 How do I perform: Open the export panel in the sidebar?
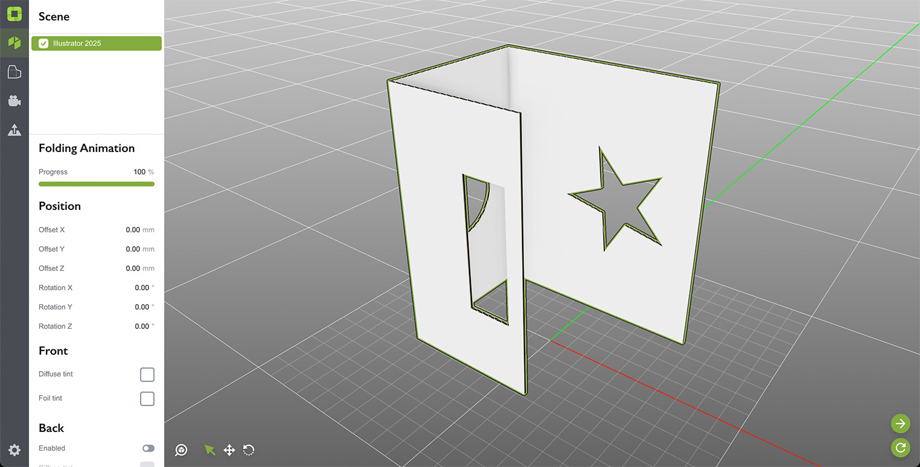tap(14, 130)
